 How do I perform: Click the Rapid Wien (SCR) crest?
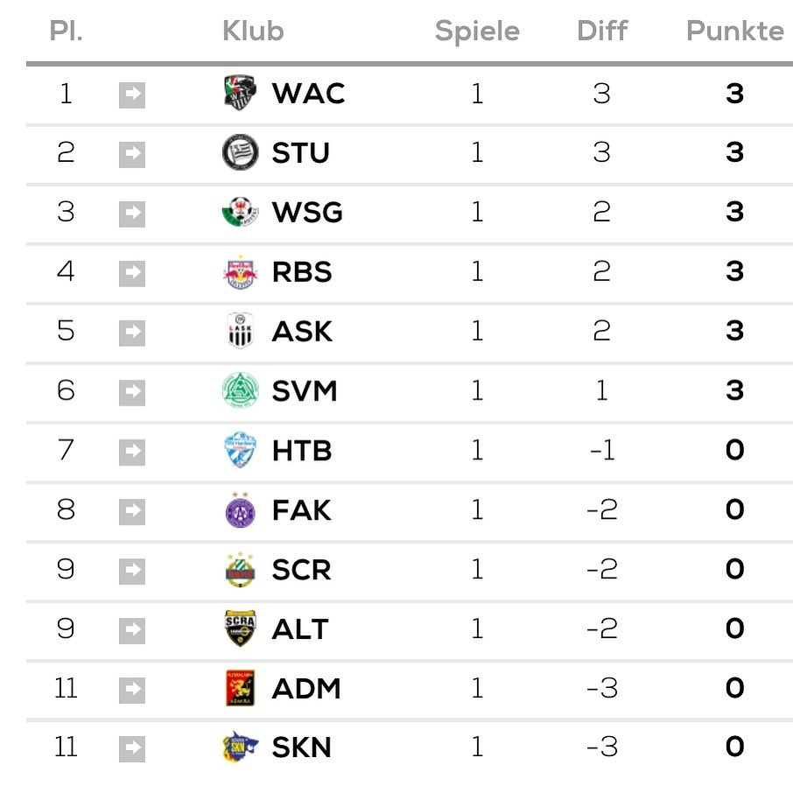tap(240, 570)
